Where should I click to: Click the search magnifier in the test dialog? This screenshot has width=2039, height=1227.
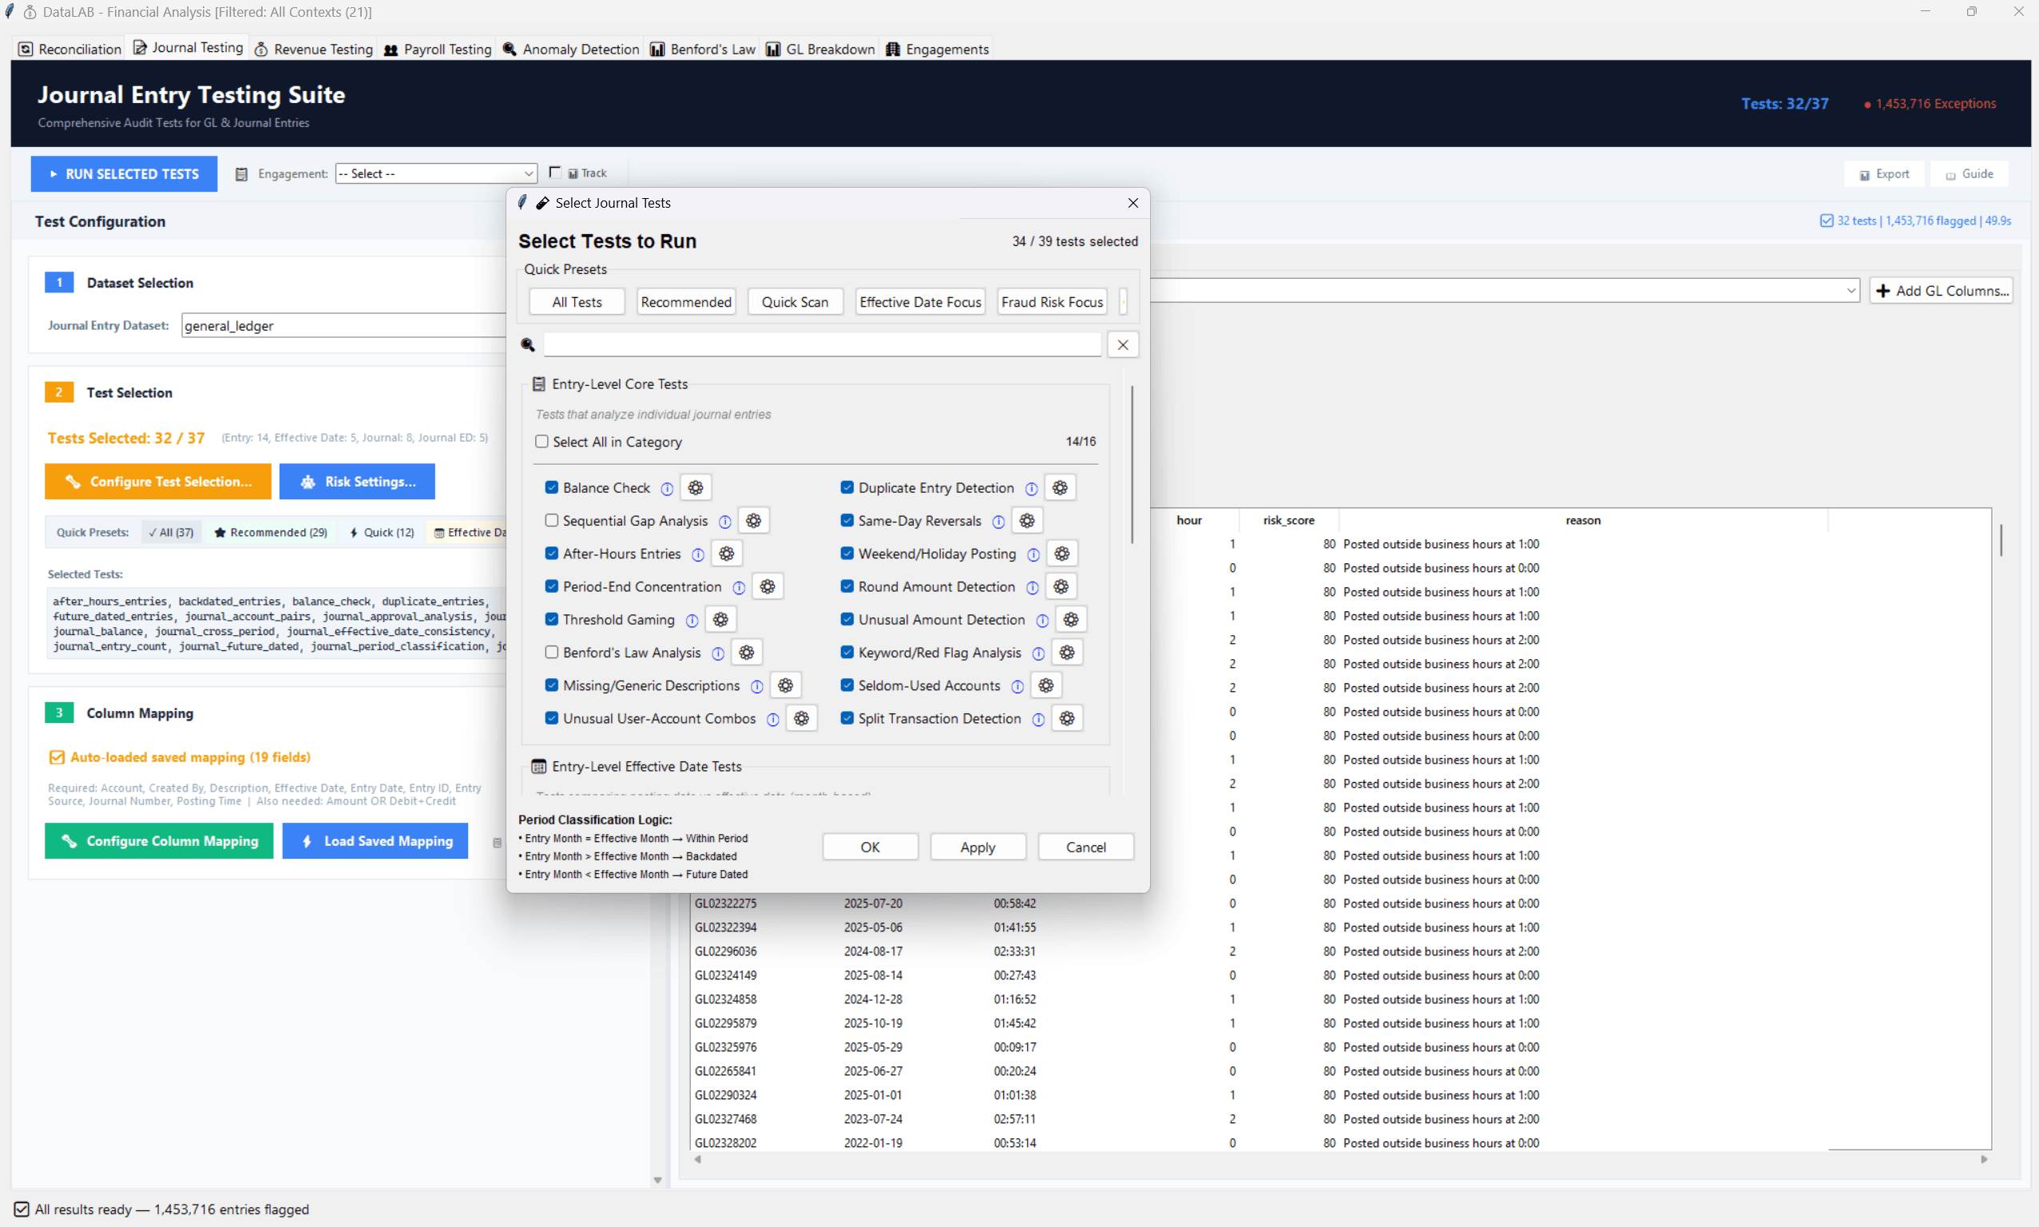(x=528, y=345)
